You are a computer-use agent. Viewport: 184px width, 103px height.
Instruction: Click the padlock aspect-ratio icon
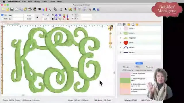(37, 17)
